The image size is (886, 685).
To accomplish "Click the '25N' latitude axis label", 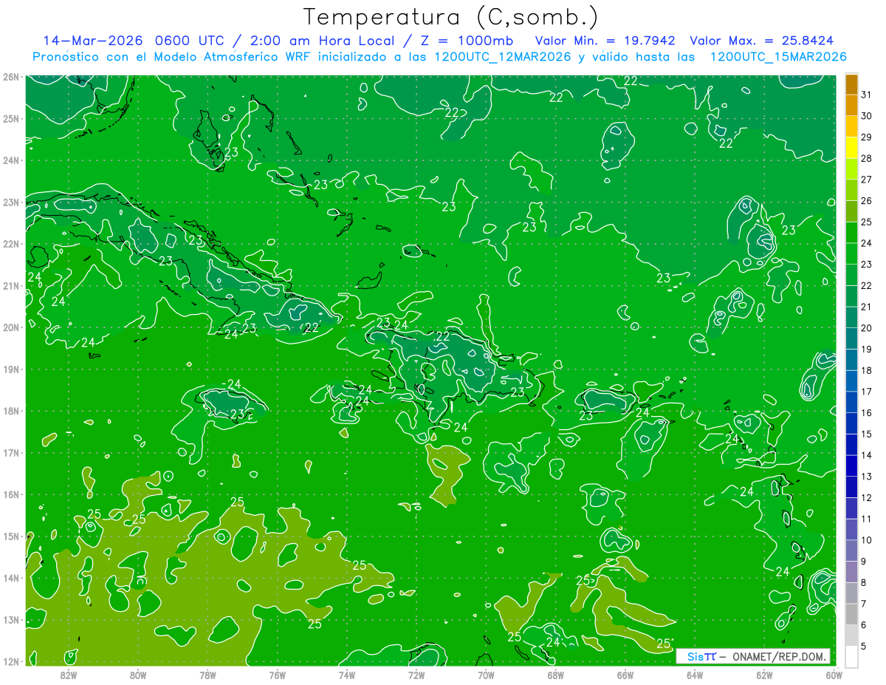I will [x=10, y=118].
